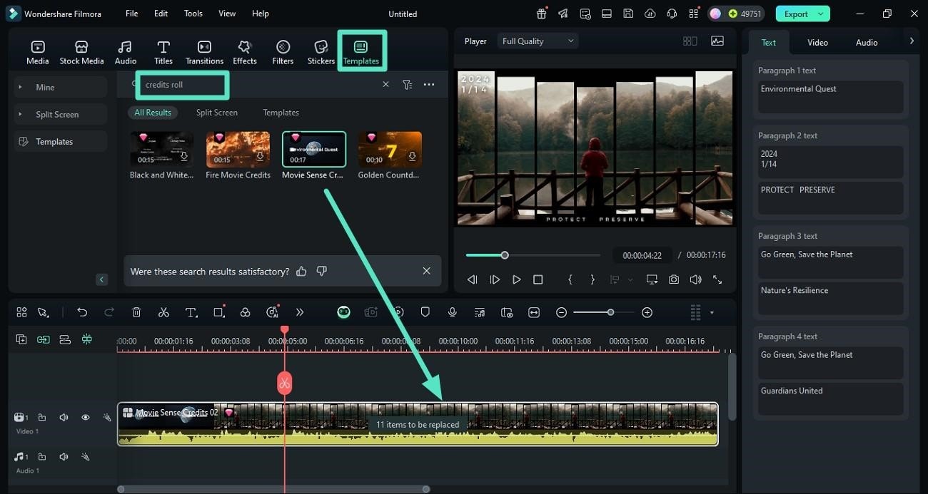Clear the credits roll search text
Screen dimensions: 928x494
[385, 84]
